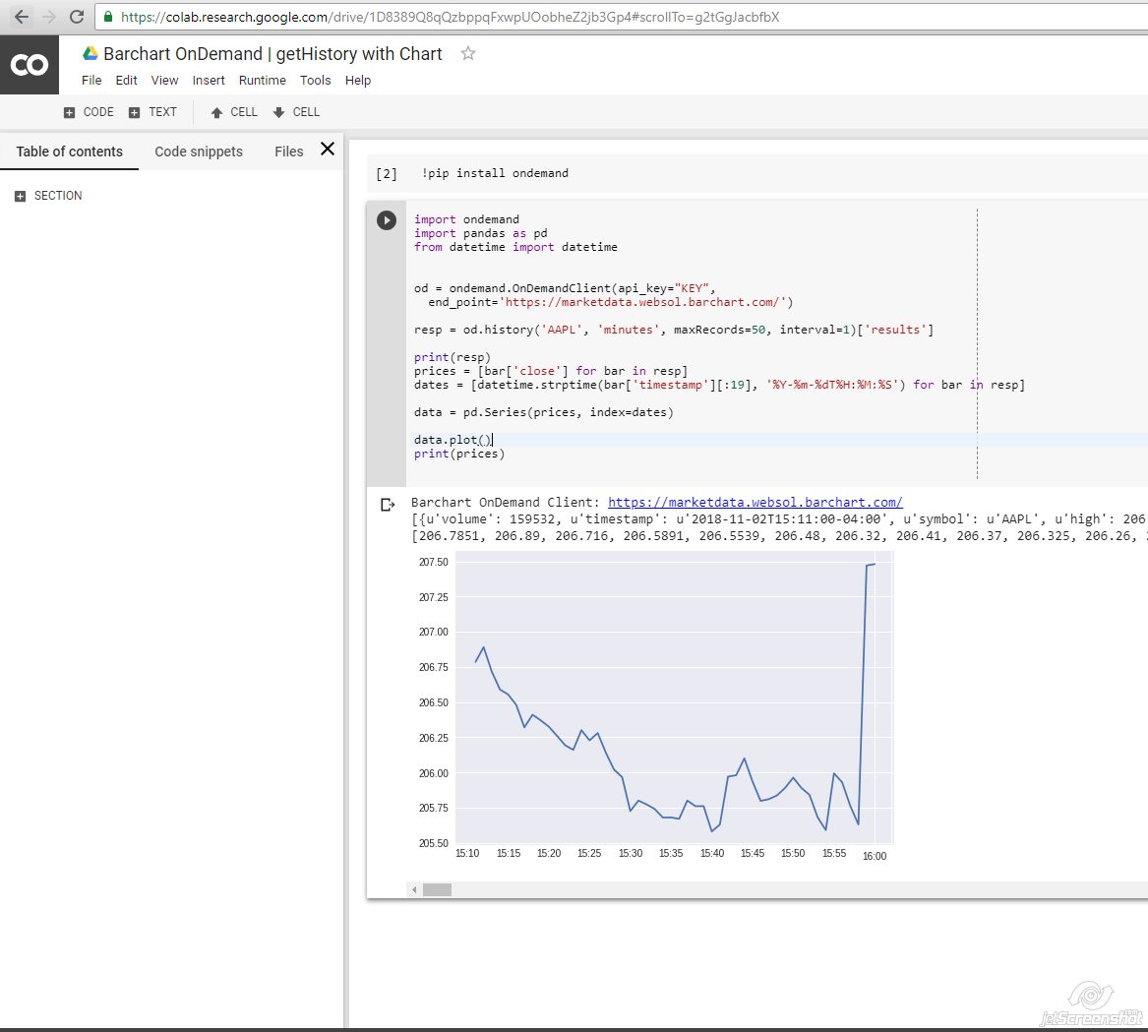Move cell down using the CELL down arrow
The height and width of the screenshot is (1032, 1148).
[x=295, y=112]
